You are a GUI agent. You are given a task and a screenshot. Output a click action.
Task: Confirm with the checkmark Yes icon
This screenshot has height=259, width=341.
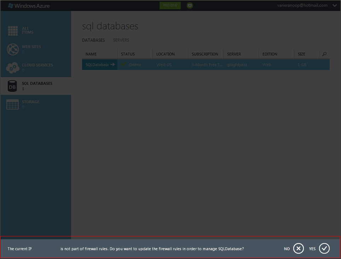(324, 249)
